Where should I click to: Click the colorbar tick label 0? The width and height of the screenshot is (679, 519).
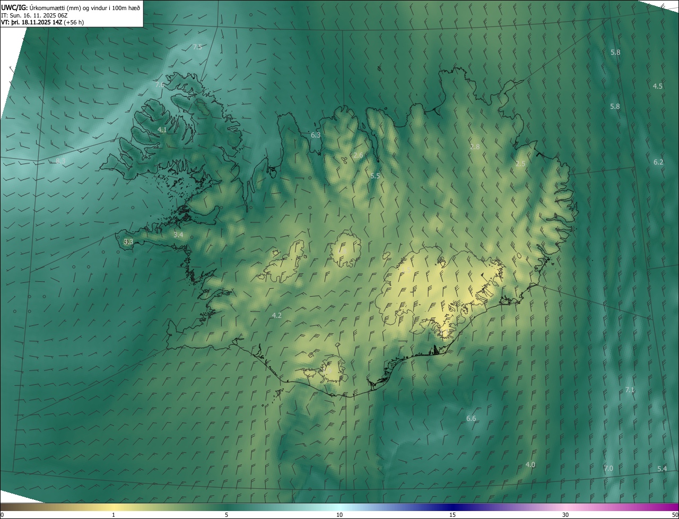click(x=2, y=515)
